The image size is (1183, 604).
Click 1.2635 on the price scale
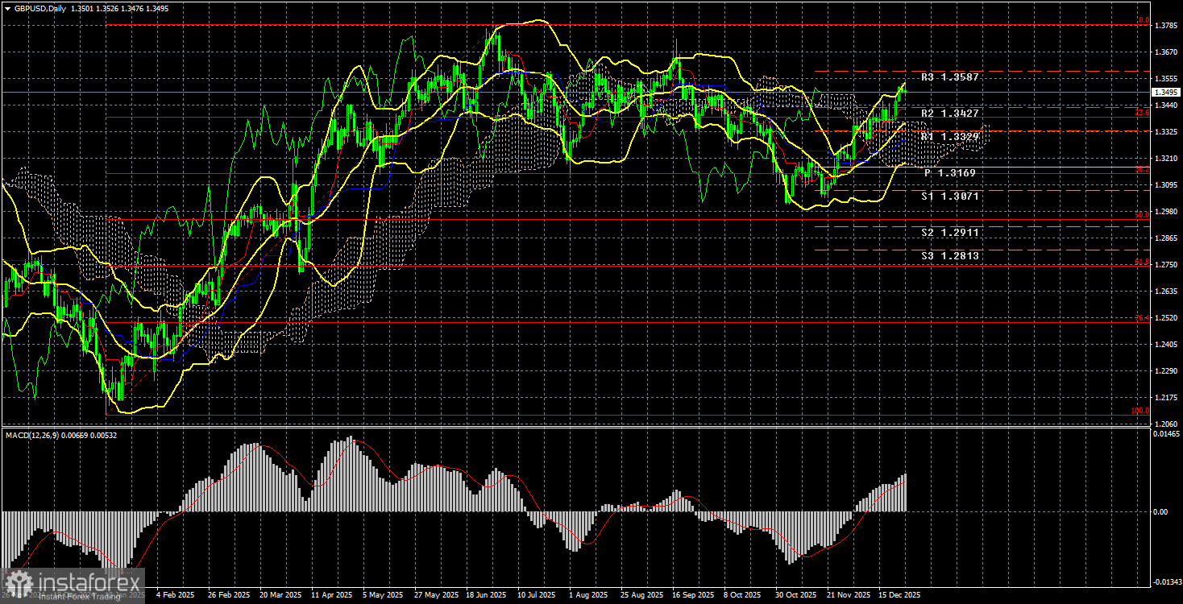[x=1167, y=292]
